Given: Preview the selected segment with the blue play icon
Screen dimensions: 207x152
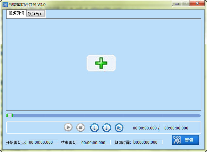Looking at the screenshot, I should [119, 128].
